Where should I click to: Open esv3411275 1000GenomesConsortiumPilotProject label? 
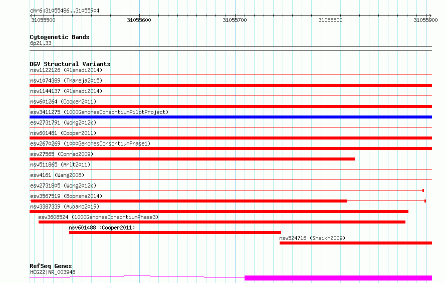pyautogui.click(x=99, y=112)
